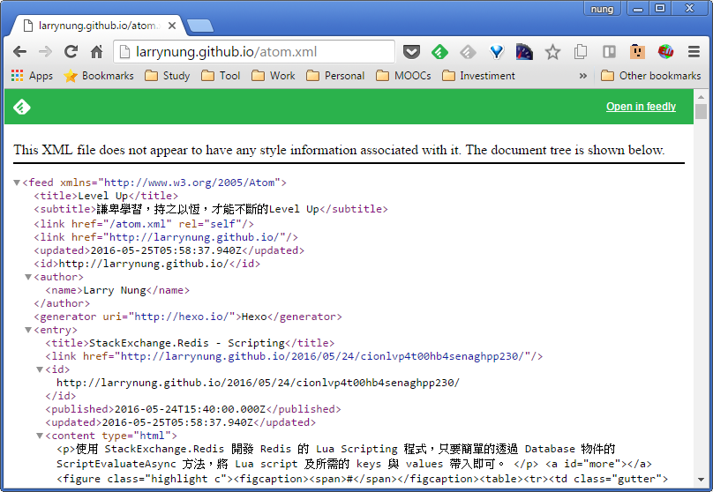Click the address bar URL field

coord(255,52)
